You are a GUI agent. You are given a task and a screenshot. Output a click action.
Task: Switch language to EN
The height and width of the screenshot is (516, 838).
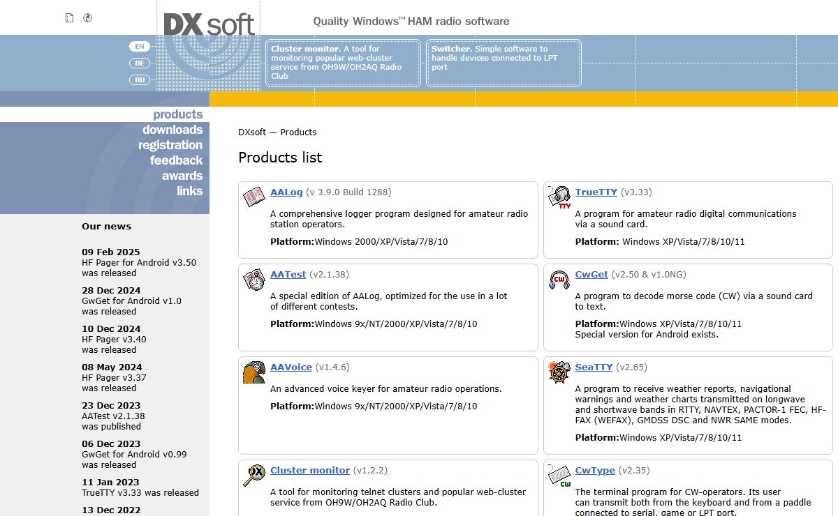pyautogui.click(x=140, y=46)
